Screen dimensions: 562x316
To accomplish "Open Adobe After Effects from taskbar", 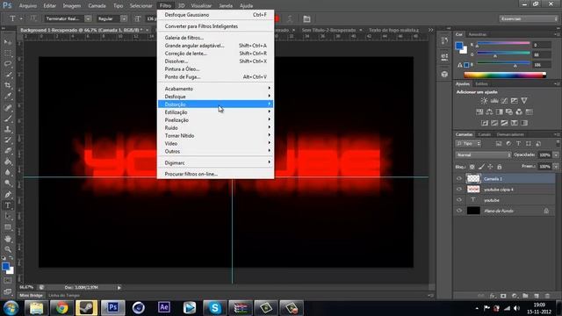I will coord(164,307).
